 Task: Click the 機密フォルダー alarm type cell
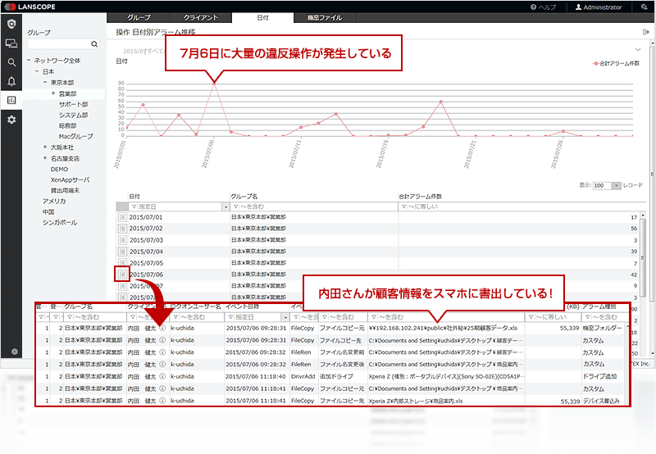coord(602,328)
